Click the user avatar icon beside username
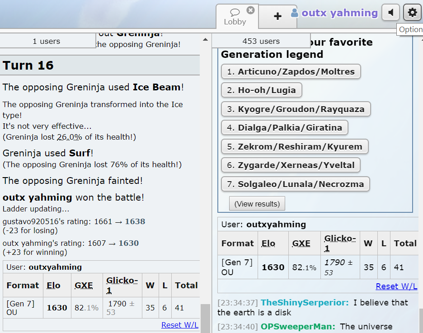The height and width of the screenshot is (333, 423). click(295, 13)
